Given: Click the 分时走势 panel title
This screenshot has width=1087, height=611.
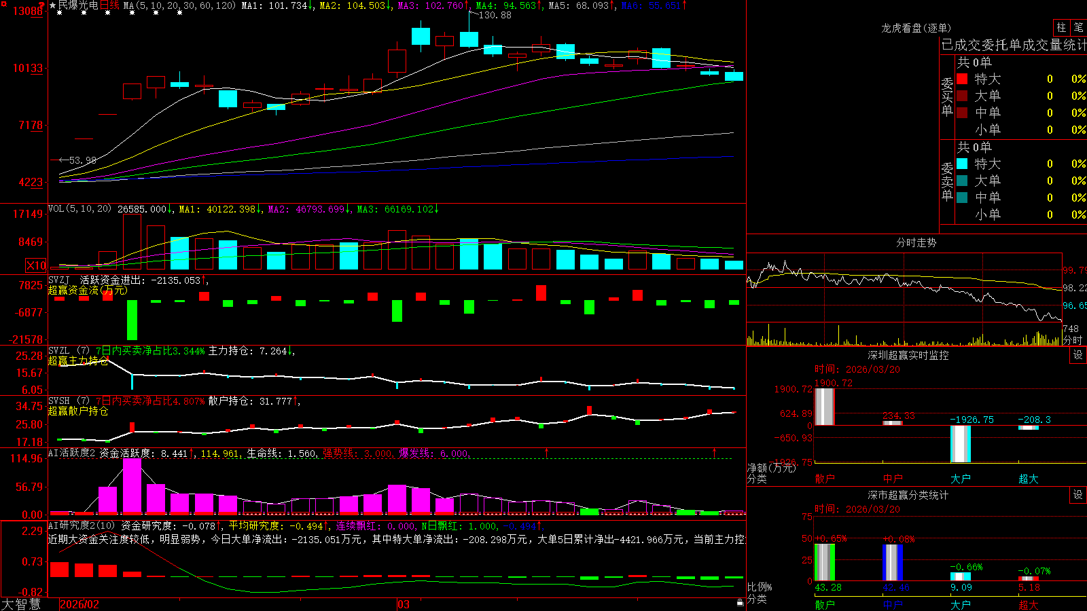Looking at the screenshot, I should coord(916,242).
